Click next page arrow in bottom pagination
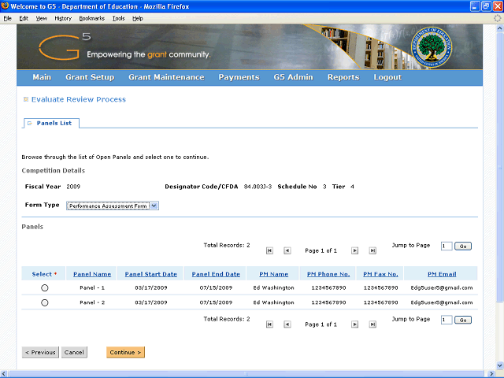 (x=354, y=324)
